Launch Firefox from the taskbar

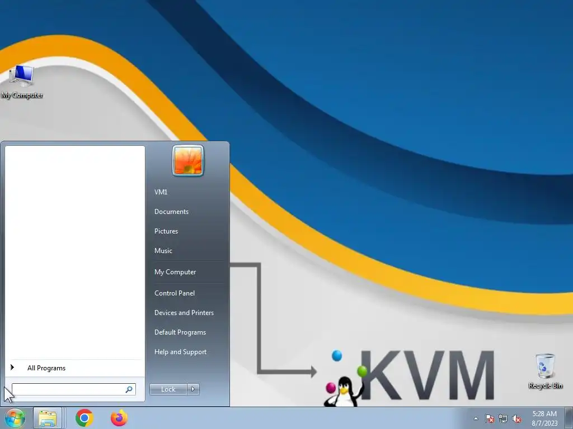[119, 418]
